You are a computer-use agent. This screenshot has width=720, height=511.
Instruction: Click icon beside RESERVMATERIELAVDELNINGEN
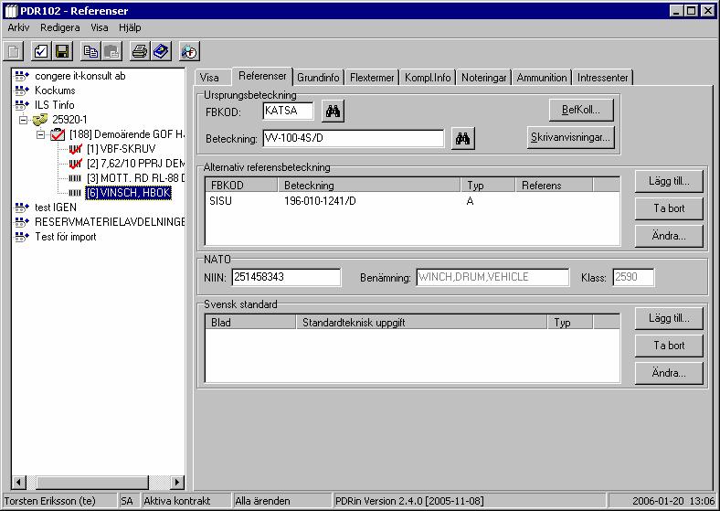click(22, 222)
